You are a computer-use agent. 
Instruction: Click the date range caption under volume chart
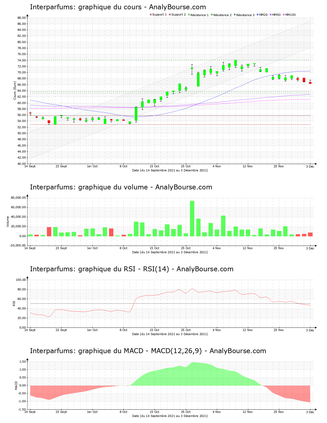point(170,252)
